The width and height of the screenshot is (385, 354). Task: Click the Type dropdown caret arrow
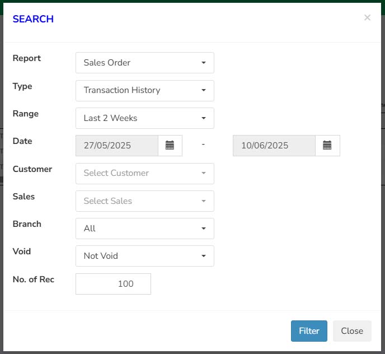pos(204,90)
